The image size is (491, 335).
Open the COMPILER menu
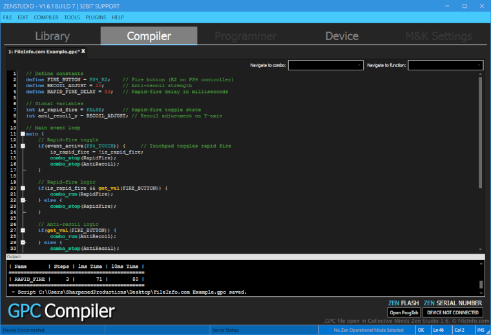click(x=46, y=17)
